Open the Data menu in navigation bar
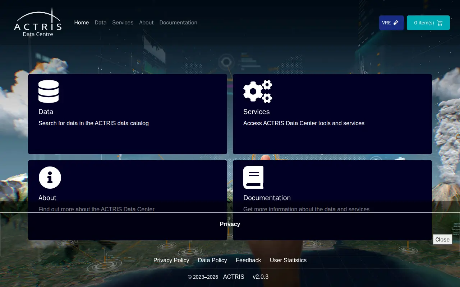 (101, 23)
